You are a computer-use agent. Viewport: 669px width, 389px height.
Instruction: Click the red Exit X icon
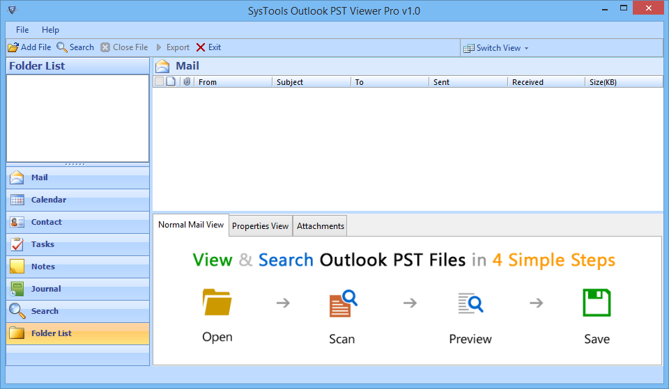click(201, 47)
